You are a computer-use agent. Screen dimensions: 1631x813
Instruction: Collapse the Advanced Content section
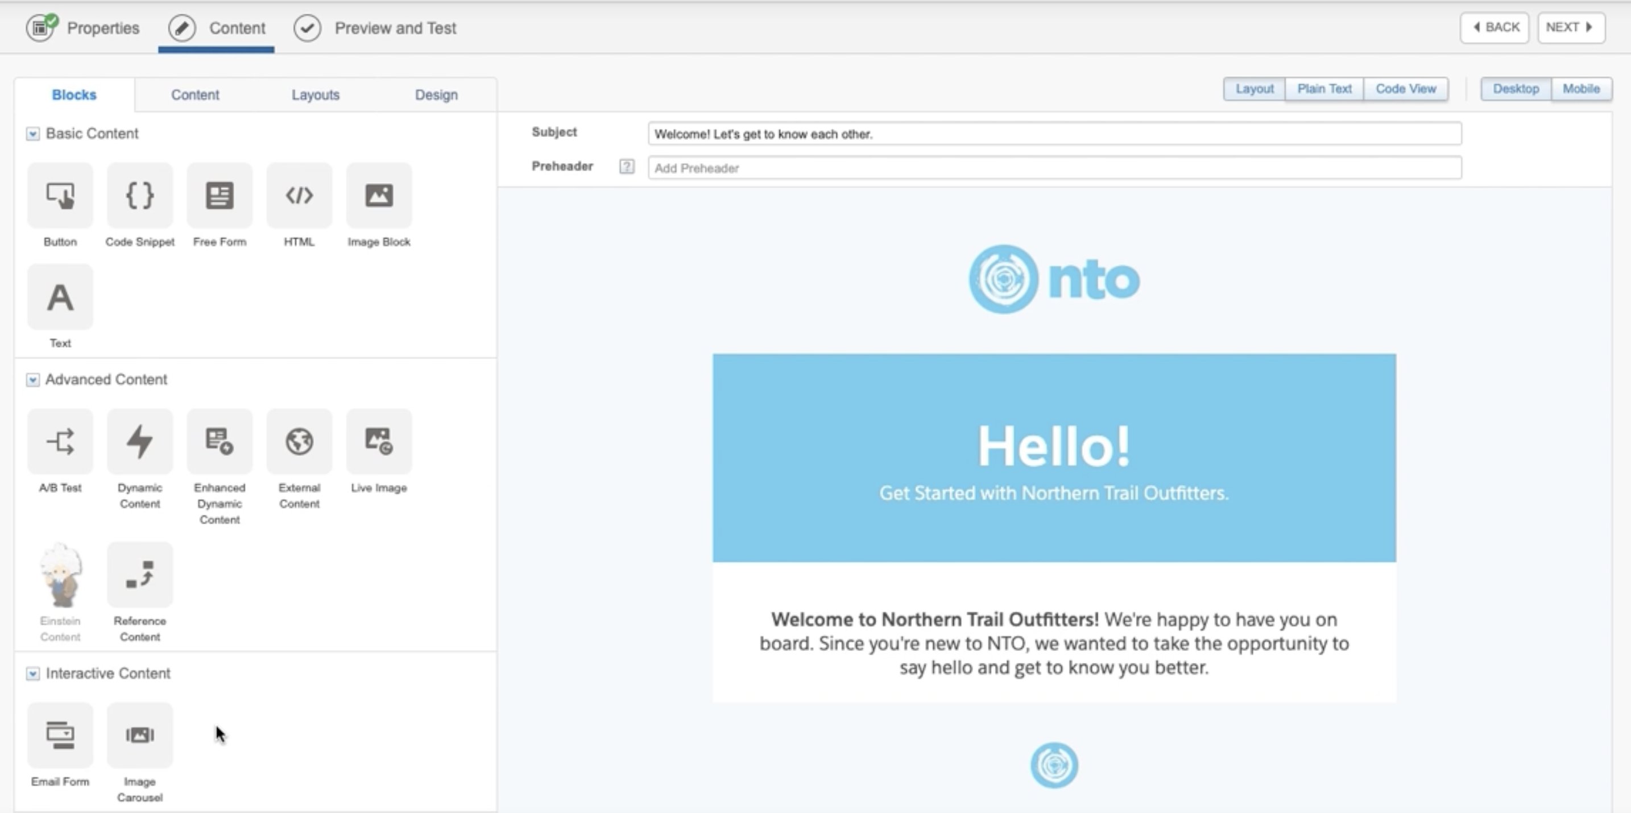point(33,380)
